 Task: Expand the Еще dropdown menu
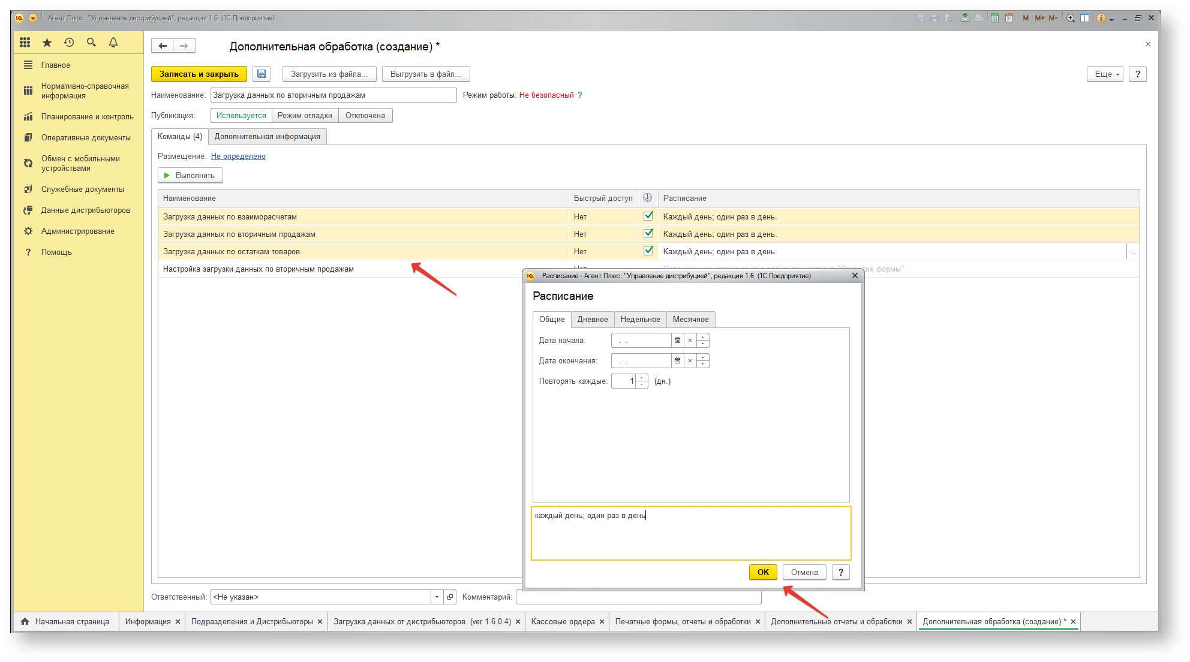[x=1105, y=74]
